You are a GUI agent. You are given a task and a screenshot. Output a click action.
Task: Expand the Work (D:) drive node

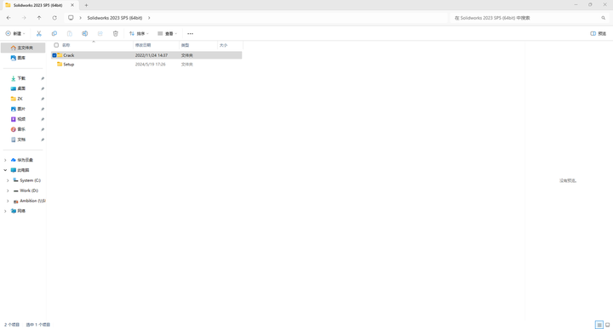(8, 190)
